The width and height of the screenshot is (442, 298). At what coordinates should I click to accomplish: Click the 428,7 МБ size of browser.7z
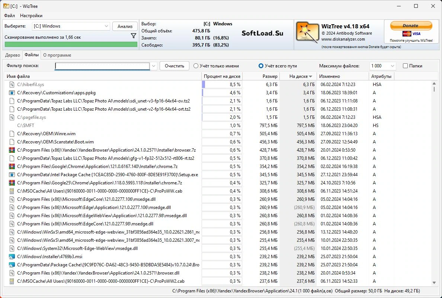click(x=268, y=150)
